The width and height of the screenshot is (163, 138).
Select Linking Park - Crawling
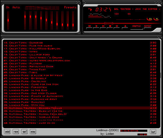tap(80, 81)
